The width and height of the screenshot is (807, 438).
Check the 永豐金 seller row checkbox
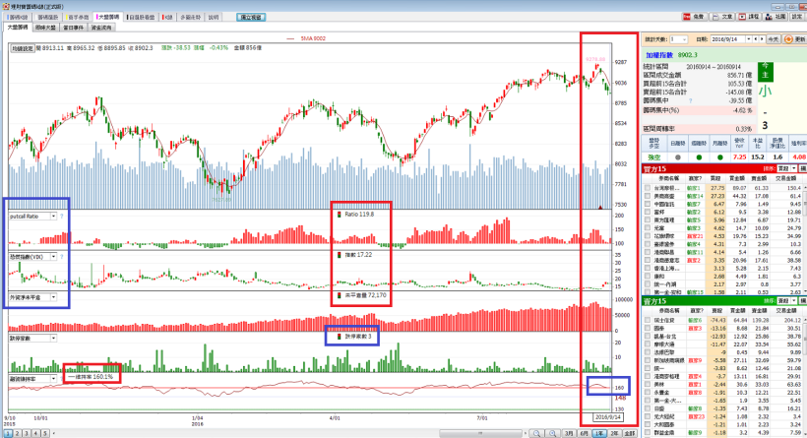coord(648,392)
